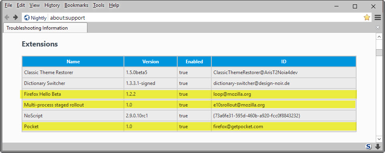Click the Version column header

(150, 62)
